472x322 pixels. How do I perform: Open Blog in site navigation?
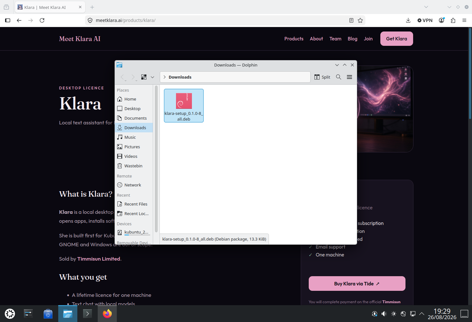[x=352, y=38]
